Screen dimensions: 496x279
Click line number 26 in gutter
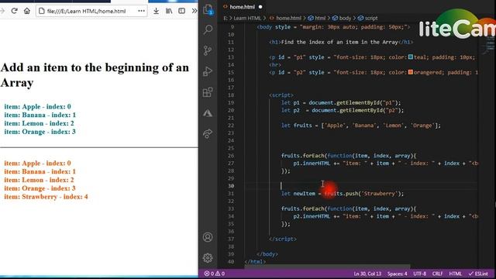tap(231, 156)
